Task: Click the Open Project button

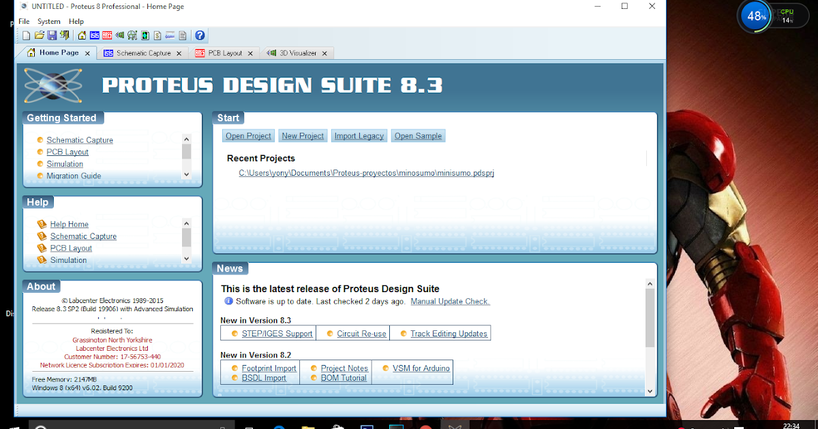Action: click(249, 136)
